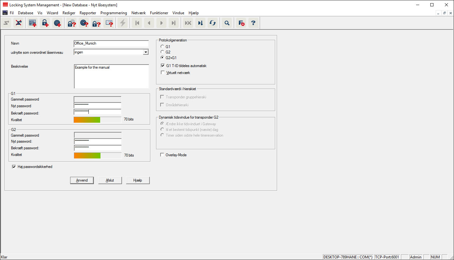Toggle the Overlay-Mode checkbox
The width and height of the screenshot is (454, 260).
162,155
